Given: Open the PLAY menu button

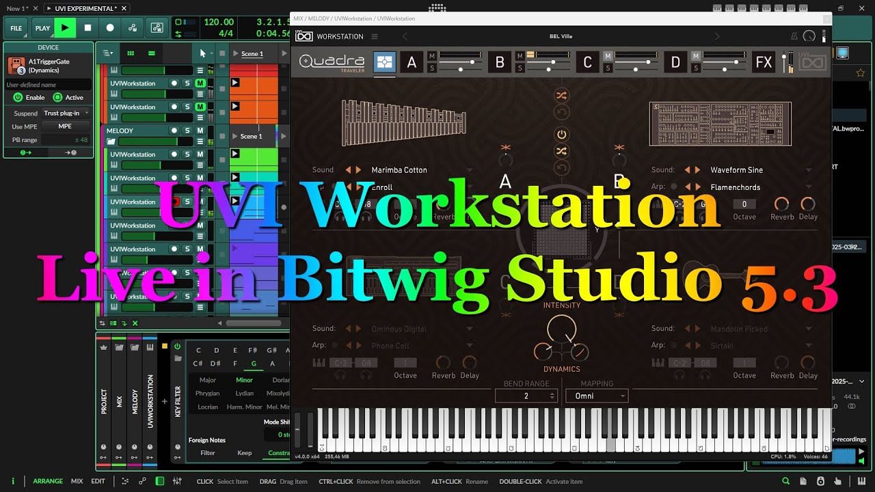Looking at the screenshot, I should point(42,28).
